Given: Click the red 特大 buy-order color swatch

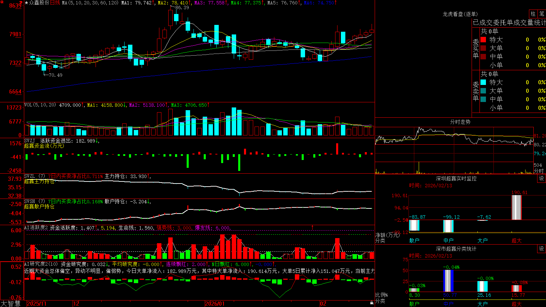Looking at the screenshot, I should [x=483, y=40].
